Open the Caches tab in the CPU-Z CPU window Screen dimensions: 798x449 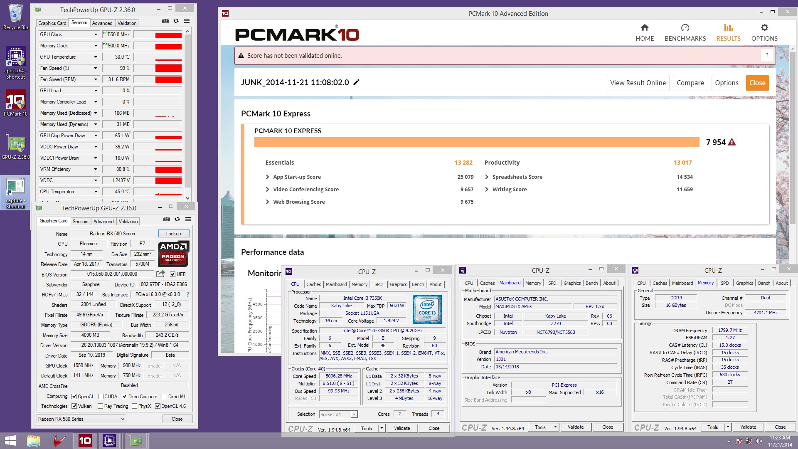pyautogui.click(x=314, y=284)
